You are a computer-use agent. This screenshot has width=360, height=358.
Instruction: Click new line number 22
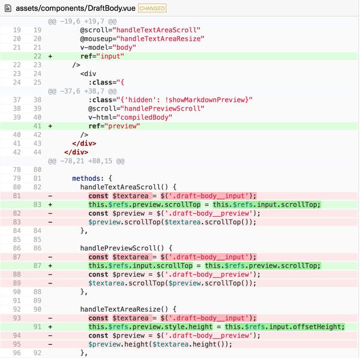[37, 56]
